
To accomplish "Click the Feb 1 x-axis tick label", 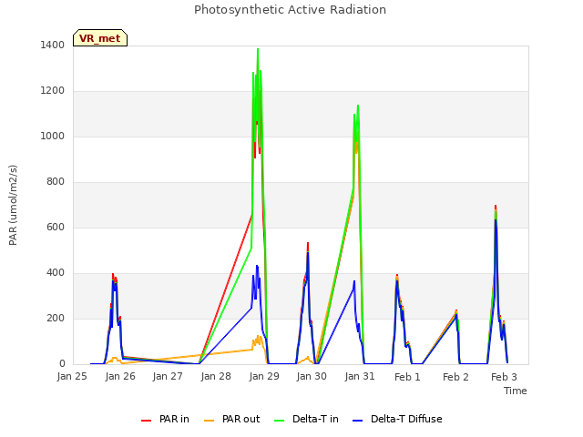I will [x=407, y=377].
